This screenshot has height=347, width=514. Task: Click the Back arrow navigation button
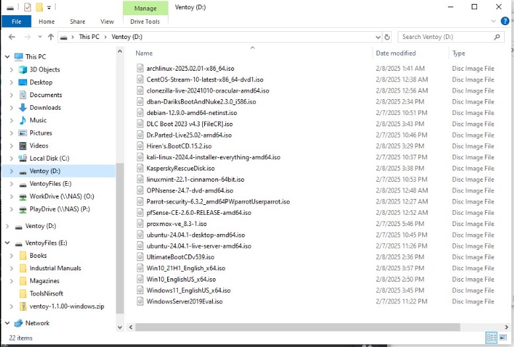(11, 37)
